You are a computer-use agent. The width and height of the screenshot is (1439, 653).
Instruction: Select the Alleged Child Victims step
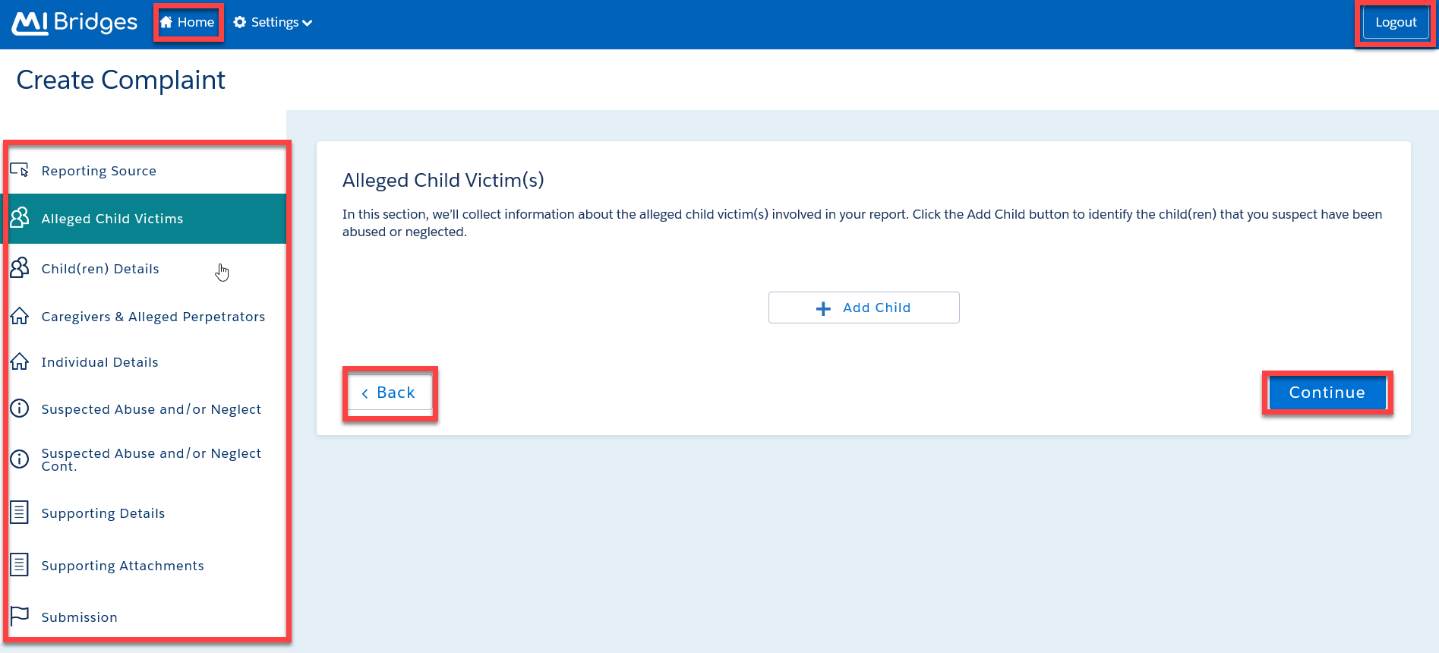point(112,219)
